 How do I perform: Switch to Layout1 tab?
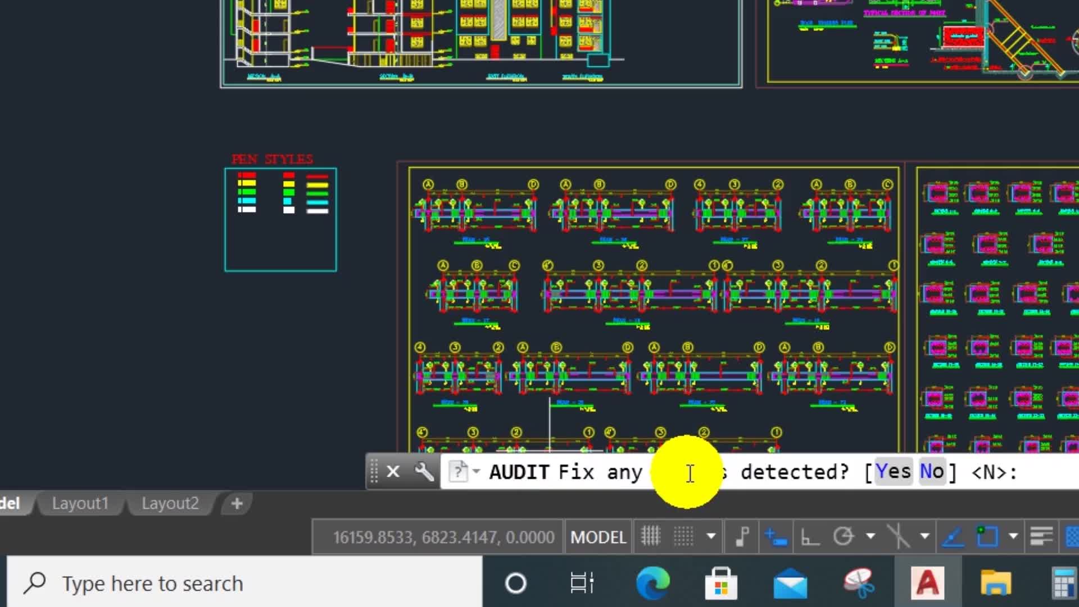point(80,503)
